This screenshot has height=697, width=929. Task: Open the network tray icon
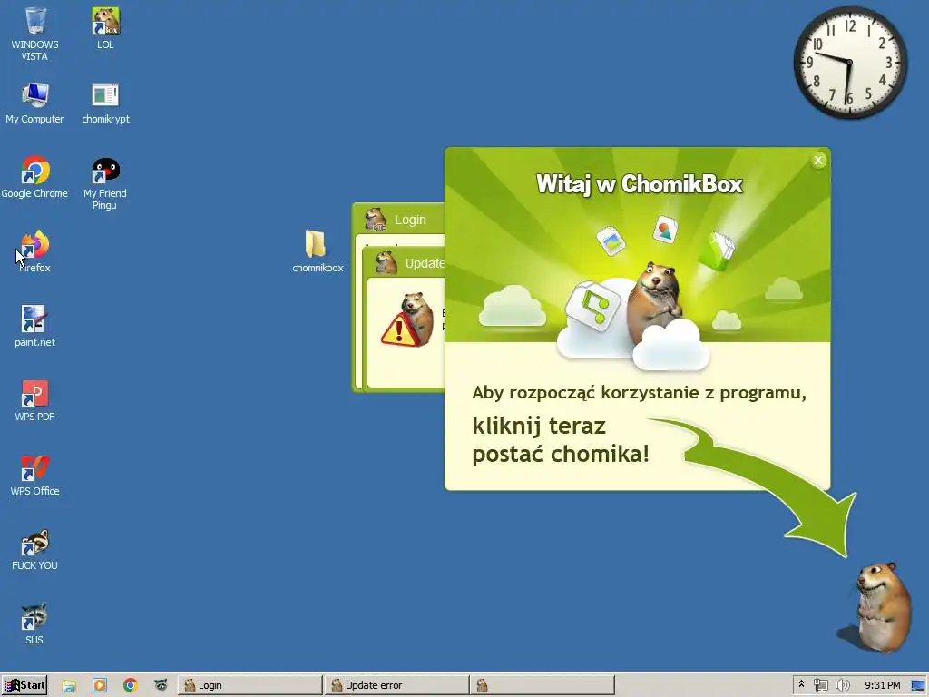[x=820, y=685]
